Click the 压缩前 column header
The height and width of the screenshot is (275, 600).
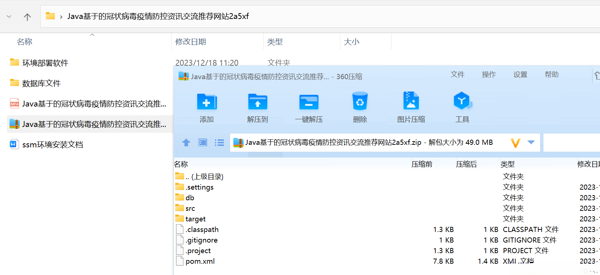422,164
